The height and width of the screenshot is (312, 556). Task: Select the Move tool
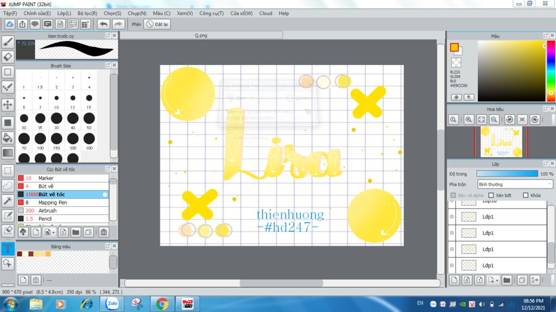pos(8,105)
